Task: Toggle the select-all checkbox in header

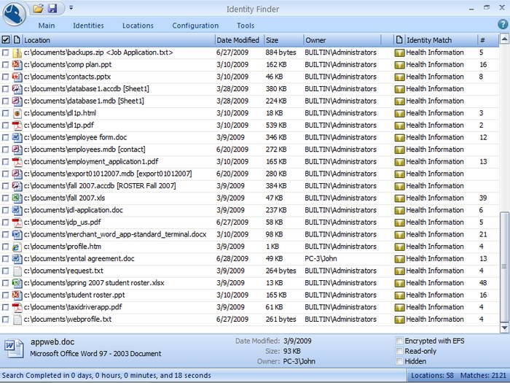Action: click(x=6, y=40)
